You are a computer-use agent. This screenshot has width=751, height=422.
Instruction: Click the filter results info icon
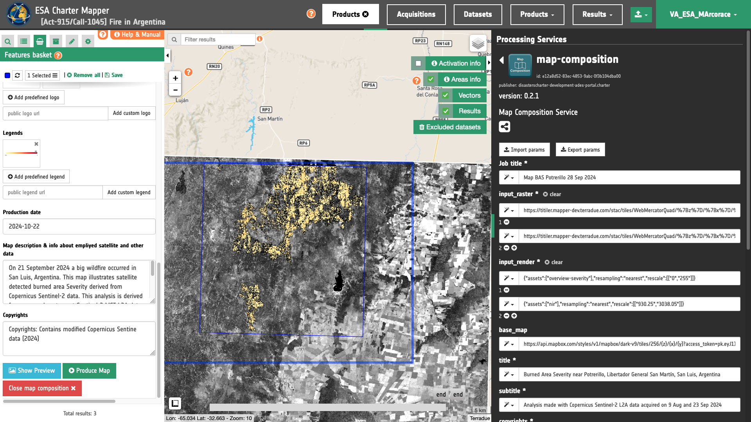point(259,39)
